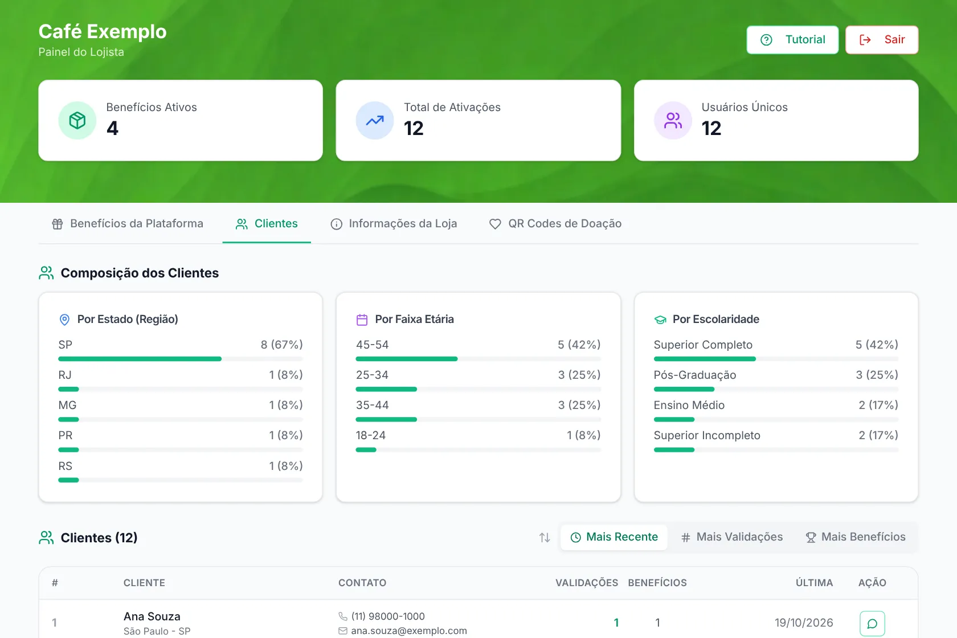Click the phone icon for Ana Souza
This screenshot has width=957, height=638.
coord(343,616)
